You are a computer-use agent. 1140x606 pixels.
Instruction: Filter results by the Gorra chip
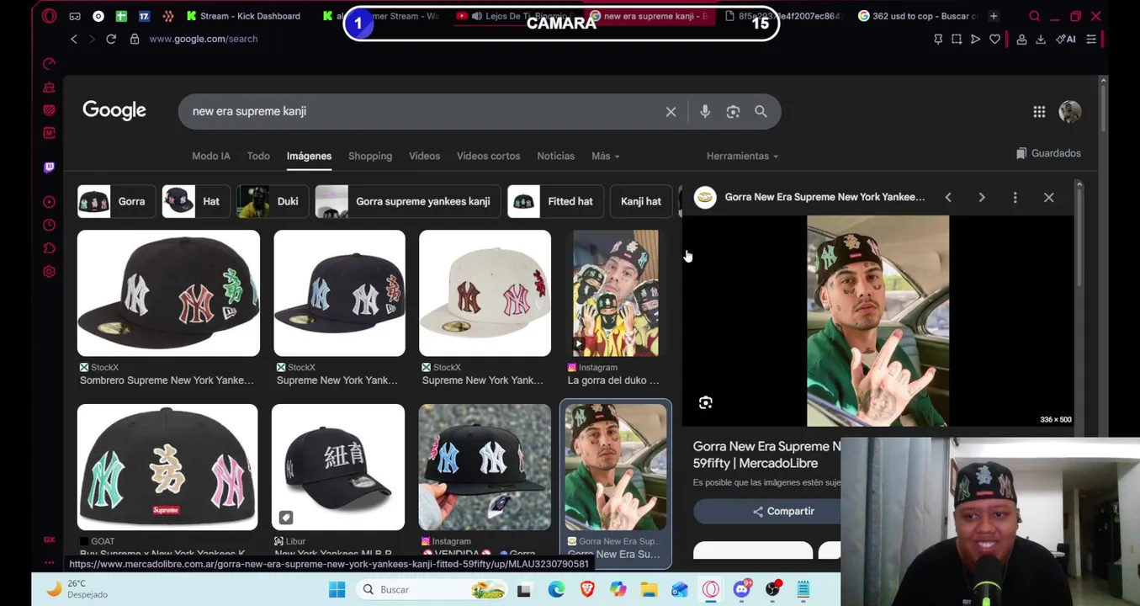pos(117,201)
